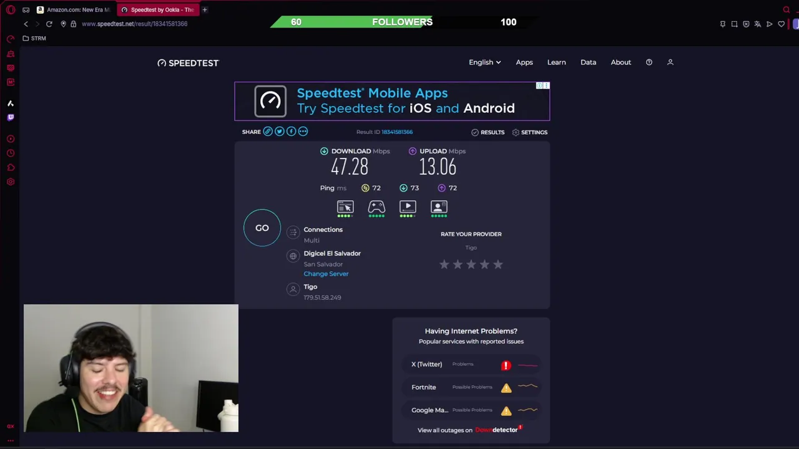The height and width of the screenshot is (449, 799).
Task: Open Extensions cube icon in sidebar
Action: (11, 167)
